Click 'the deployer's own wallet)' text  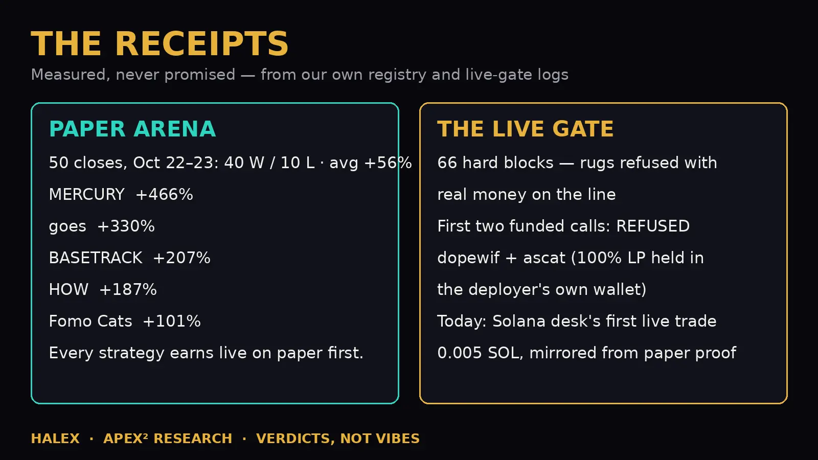pos(542,290)
